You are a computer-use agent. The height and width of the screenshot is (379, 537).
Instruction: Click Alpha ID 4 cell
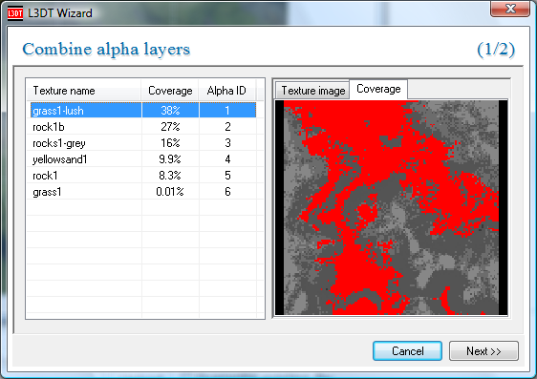pyautogui.click(x=227, y=159)
